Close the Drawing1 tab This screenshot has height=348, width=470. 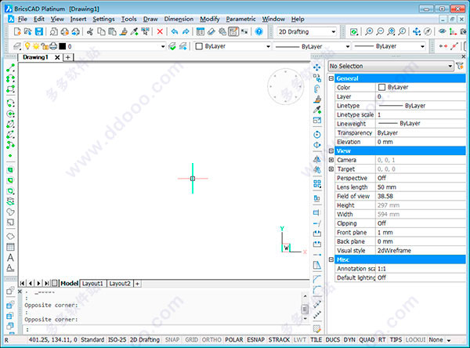point(57,57)
